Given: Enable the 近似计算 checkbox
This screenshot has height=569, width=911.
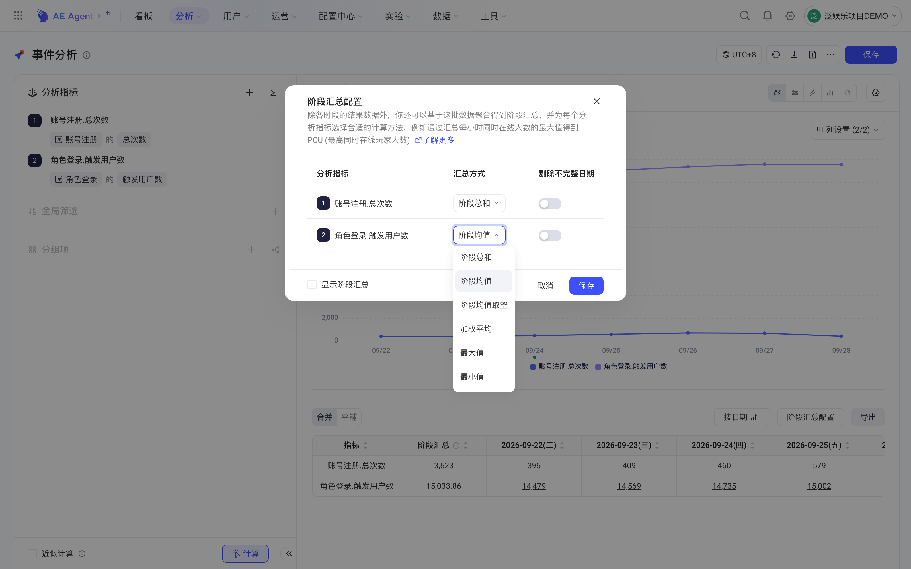Looking at the screenshot, I should pos(32,553).
